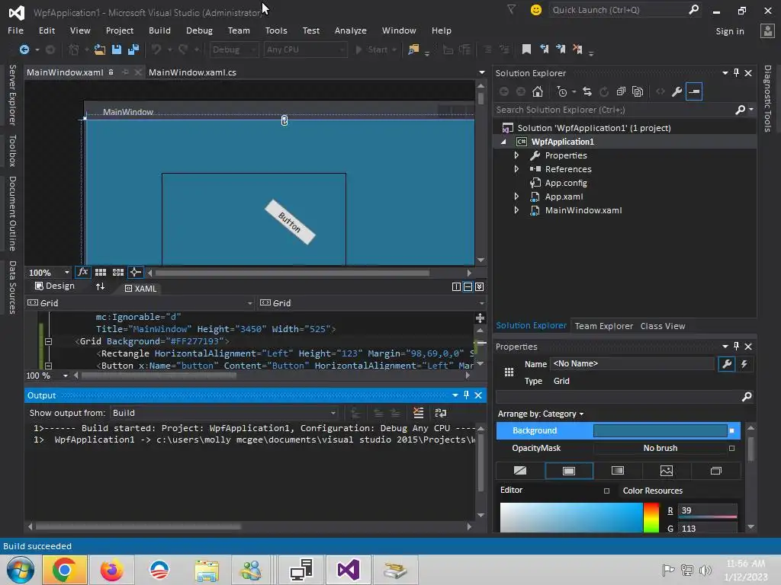Open the Toolbox side panel
This screenshot has width=781, height=585.
point(12,151)
